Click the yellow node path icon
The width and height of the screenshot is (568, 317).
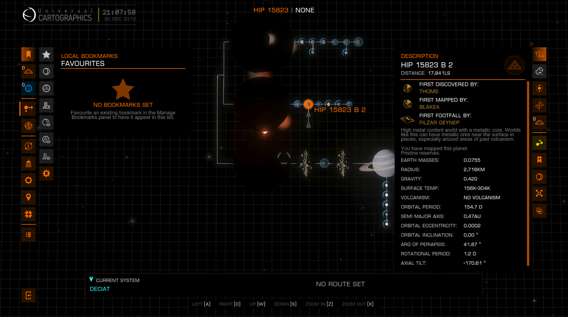coord(539,143)
